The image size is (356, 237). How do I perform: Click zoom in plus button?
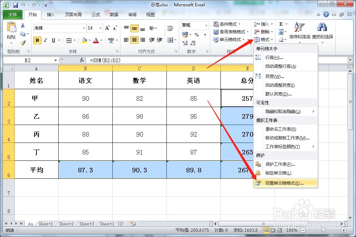click(x=344, y=230)
